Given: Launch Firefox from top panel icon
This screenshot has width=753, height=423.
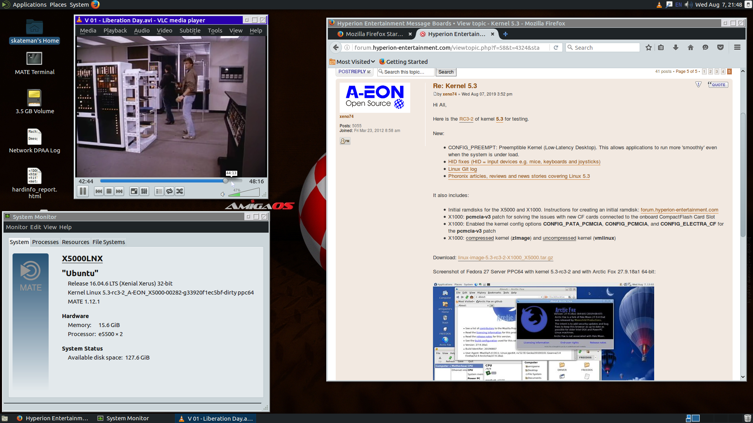Looking at the screenshot, I should [x=95, y=5].
